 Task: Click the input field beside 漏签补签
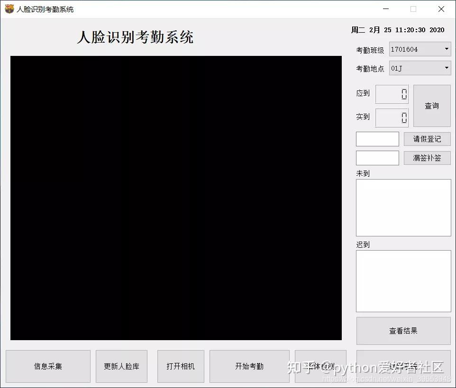[x=377, y=158]
